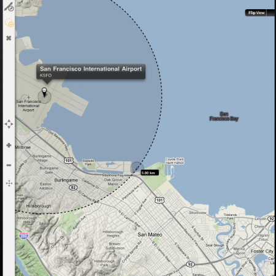Activate the yellow radius circle tool

coord(9,23)
